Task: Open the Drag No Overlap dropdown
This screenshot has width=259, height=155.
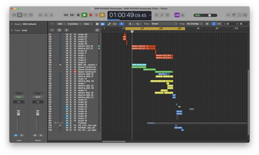Action: [x=195, y=24]
